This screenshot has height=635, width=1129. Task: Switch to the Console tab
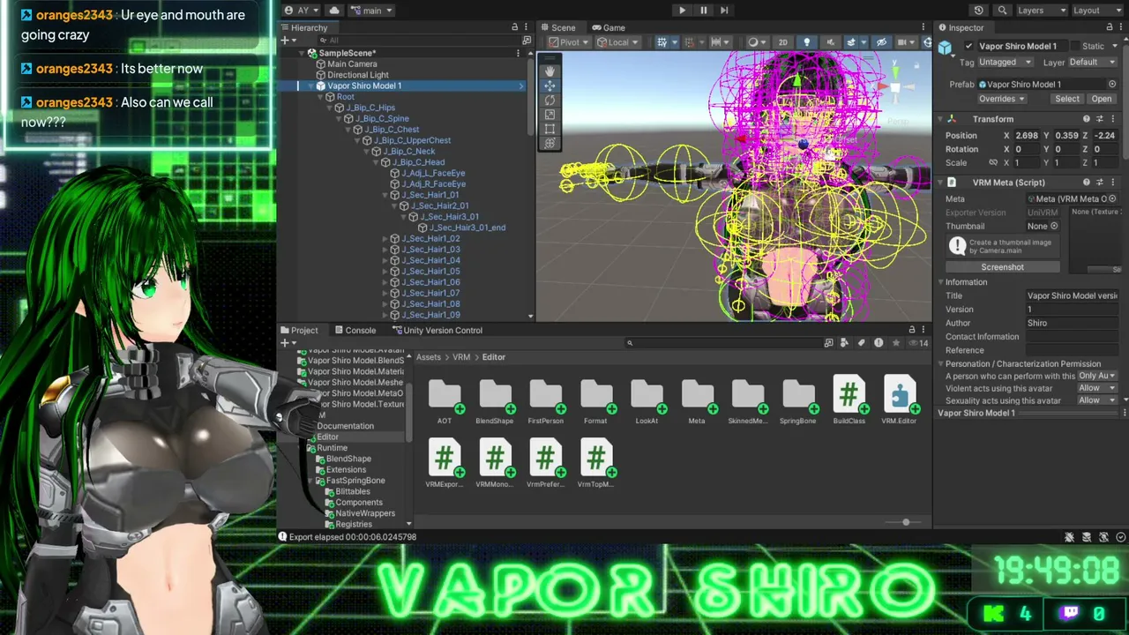click(355, 330)
